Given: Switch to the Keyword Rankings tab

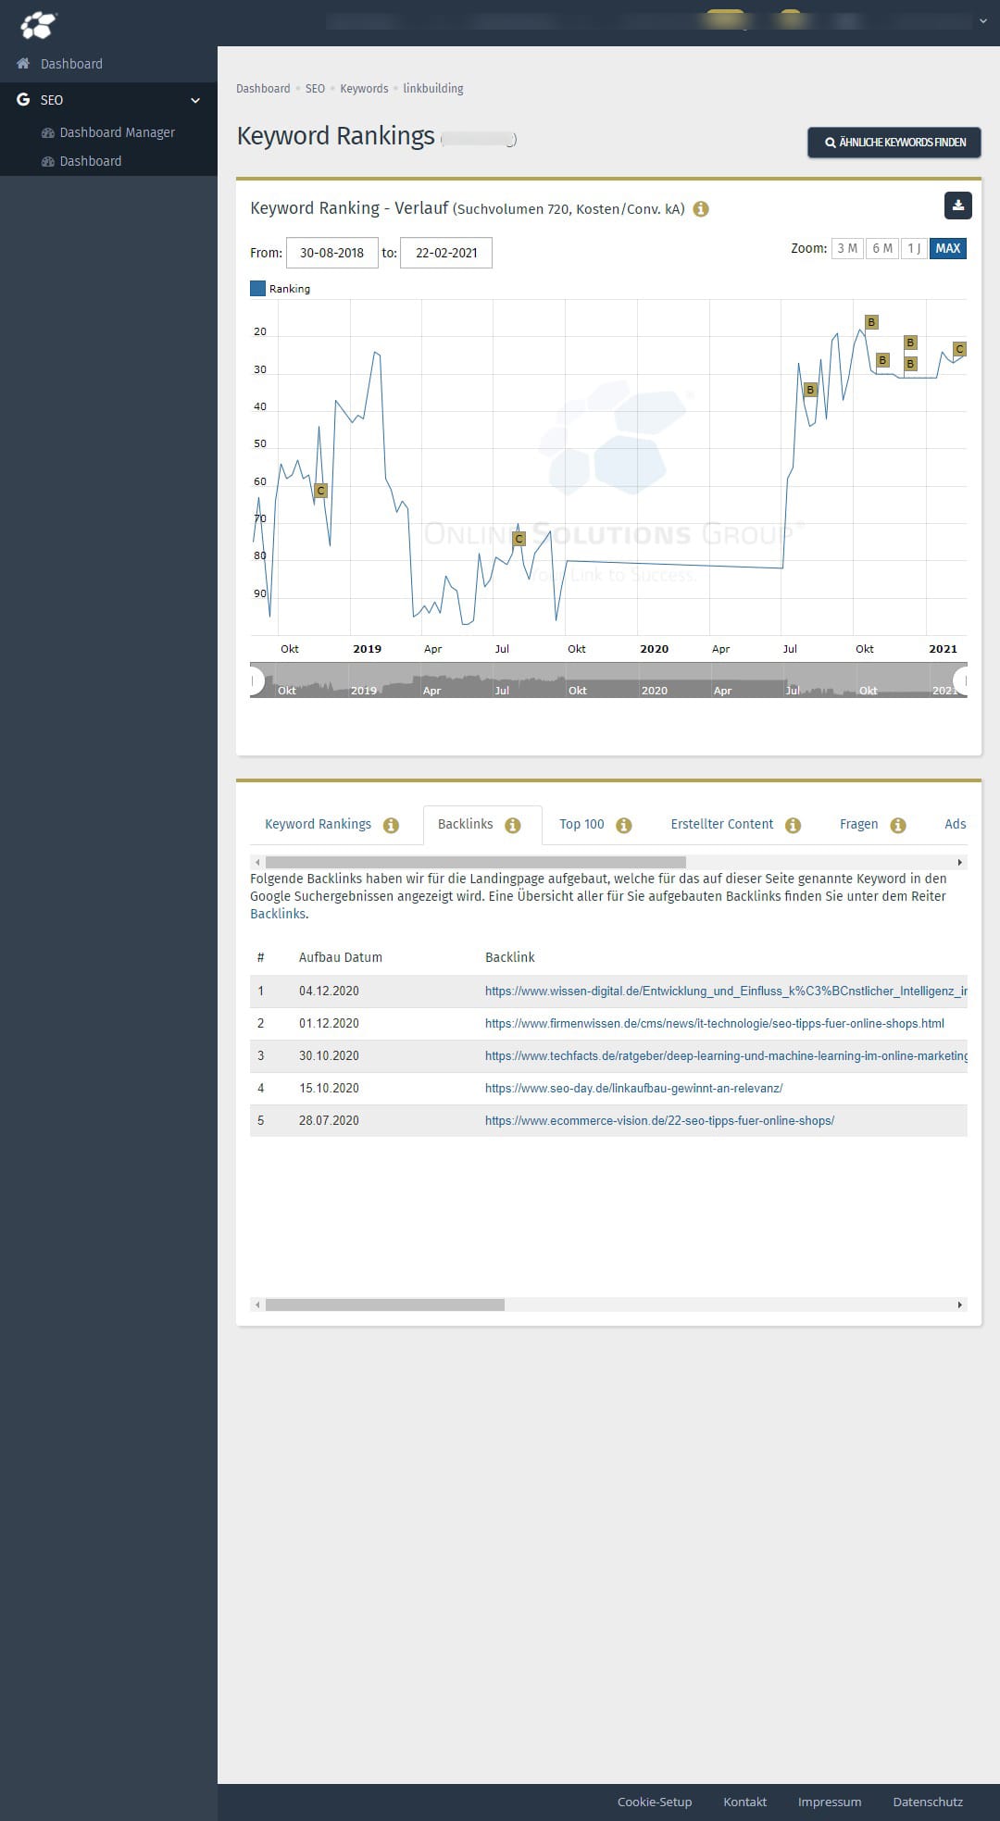Looking at the screenshot, I should [318, 825].
